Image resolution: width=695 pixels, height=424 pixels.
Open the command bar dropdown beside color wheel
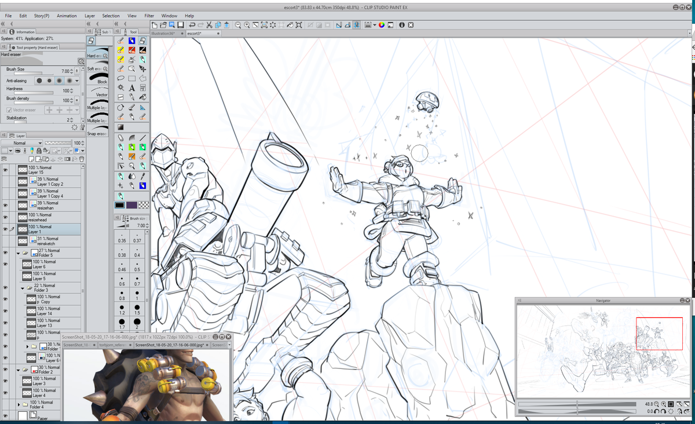click(375, 25)
